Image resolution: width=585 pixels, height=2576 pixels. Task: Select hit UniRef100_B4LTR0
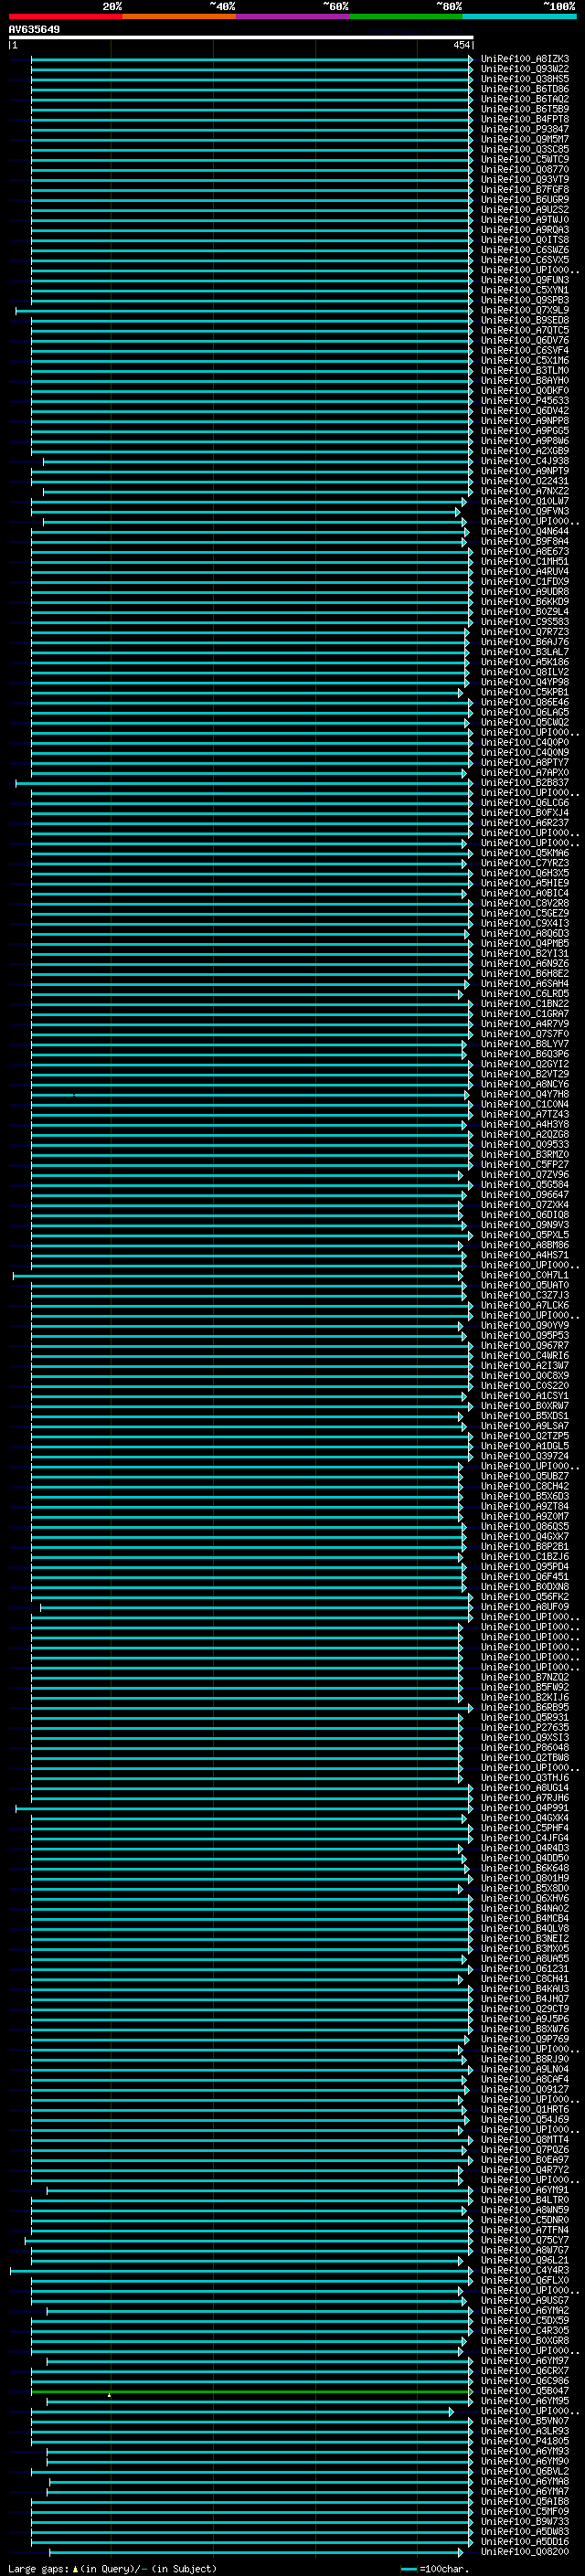point(525,2199)
